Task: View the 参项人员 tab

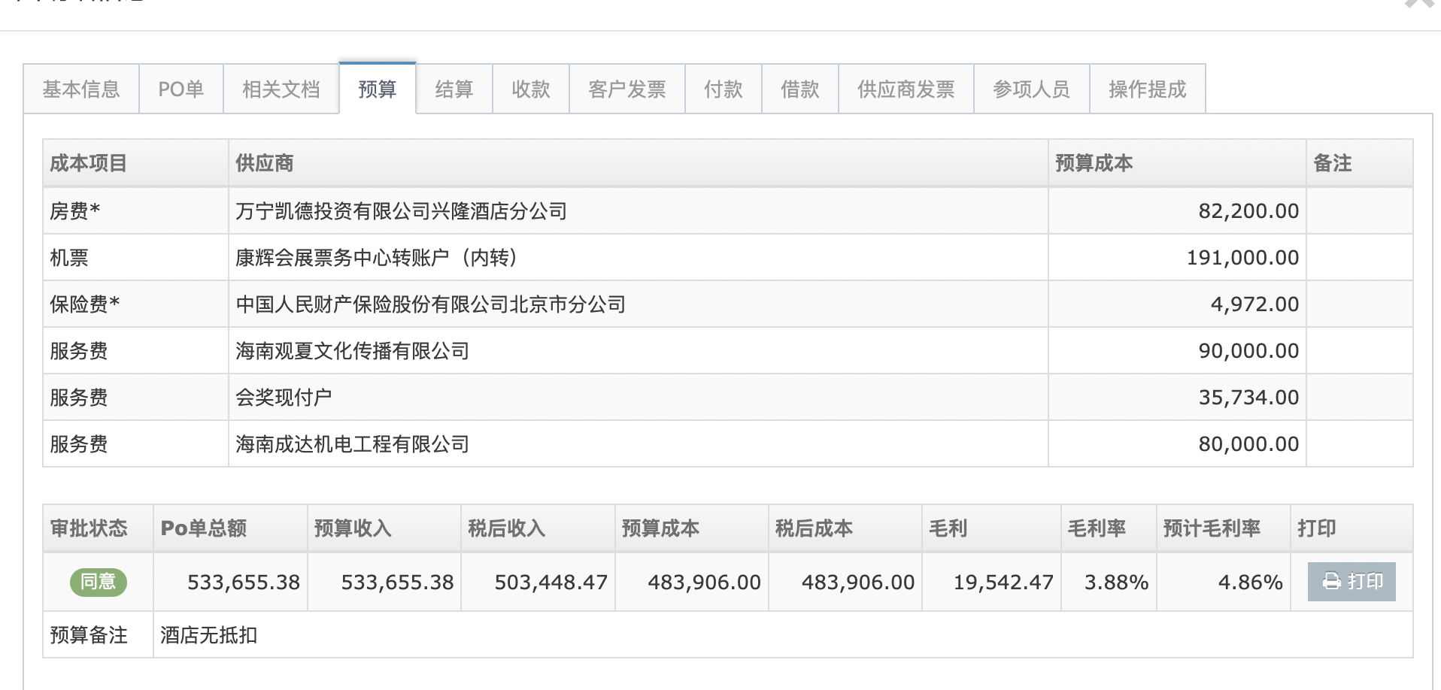Action: [1031, 89]
